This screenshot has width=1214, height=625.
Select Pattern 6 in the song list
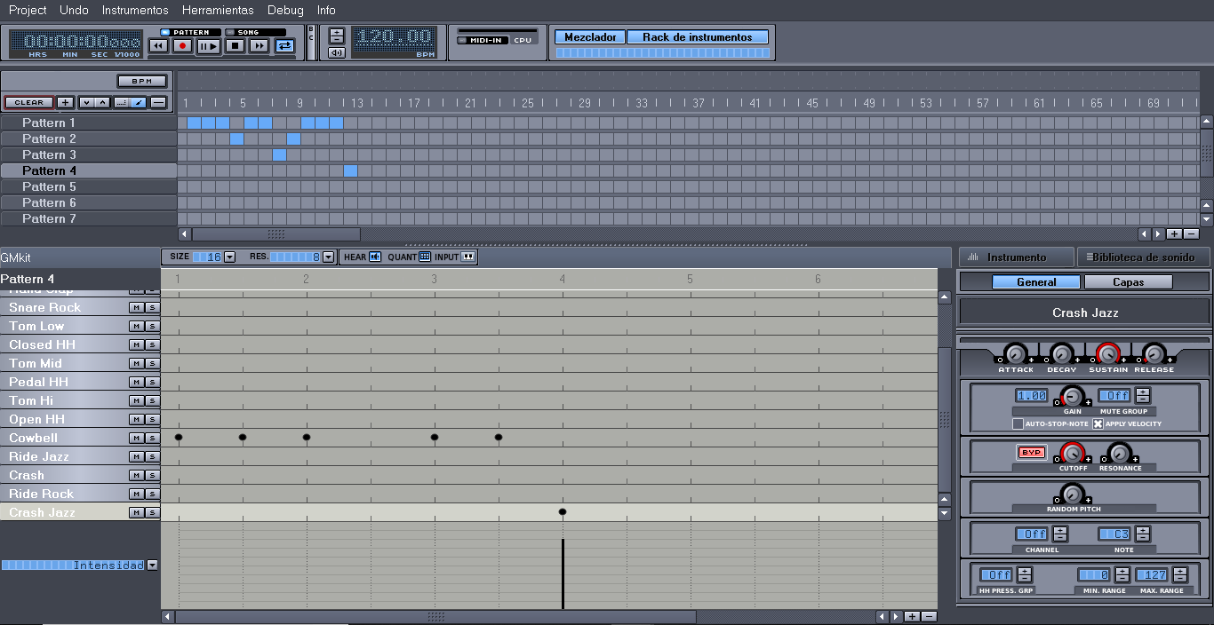(88, 202)
